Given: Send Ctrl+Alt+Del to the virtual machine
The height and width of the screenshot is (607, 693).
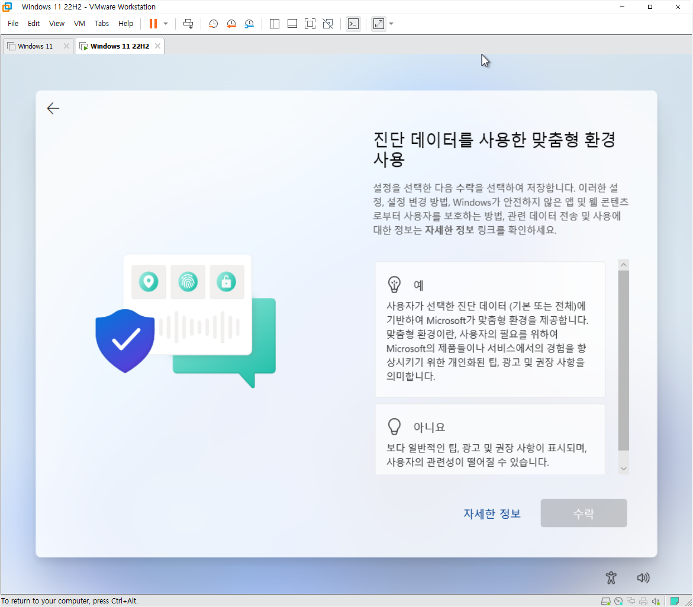Looking at the screenshot, I should point(188,24).
